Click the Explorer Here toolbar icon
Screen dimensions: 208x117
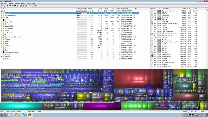[12, 6]
